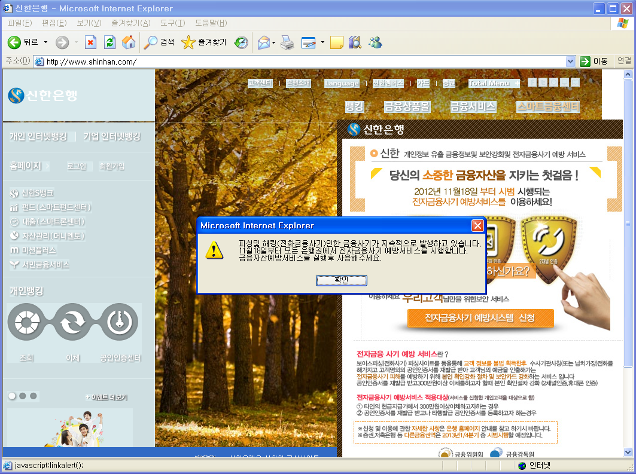Click the Edit page toolbar icon
Screen dimensions: 636x474
pos(308,42)
